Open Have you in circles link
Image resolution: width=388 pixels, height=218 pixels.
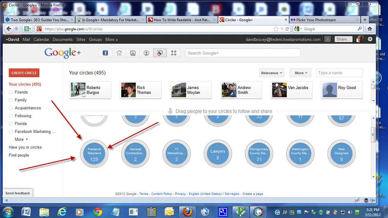coord(25,147)
